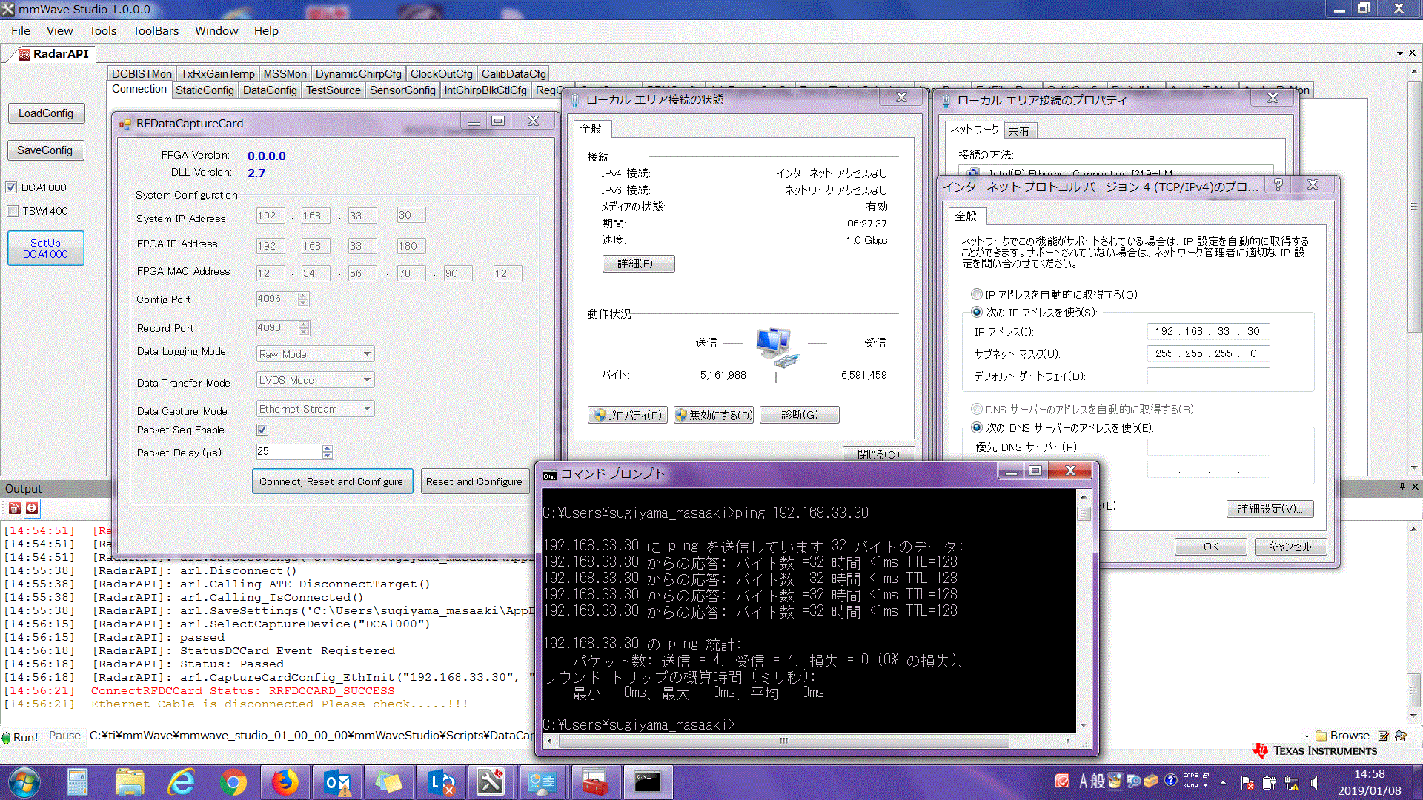Expand hidden tray icons arrow
The height and width of the screenshot is (800, 1423).
(1223, 782)
